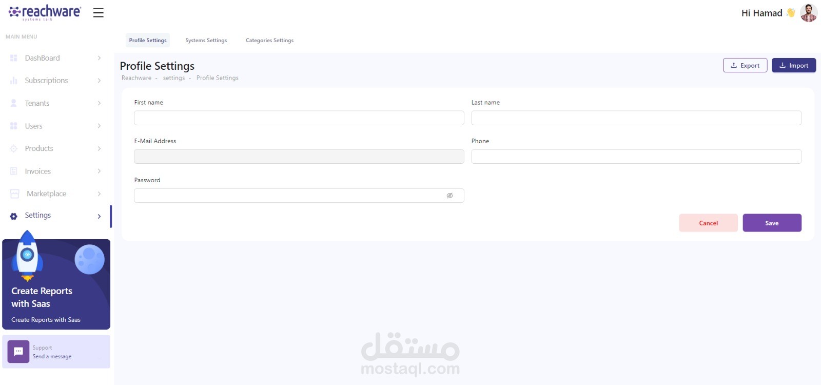This screenshot has width=821, height=385.
Task: Switch to Systems Settings tab
Action: coord(206,40)
